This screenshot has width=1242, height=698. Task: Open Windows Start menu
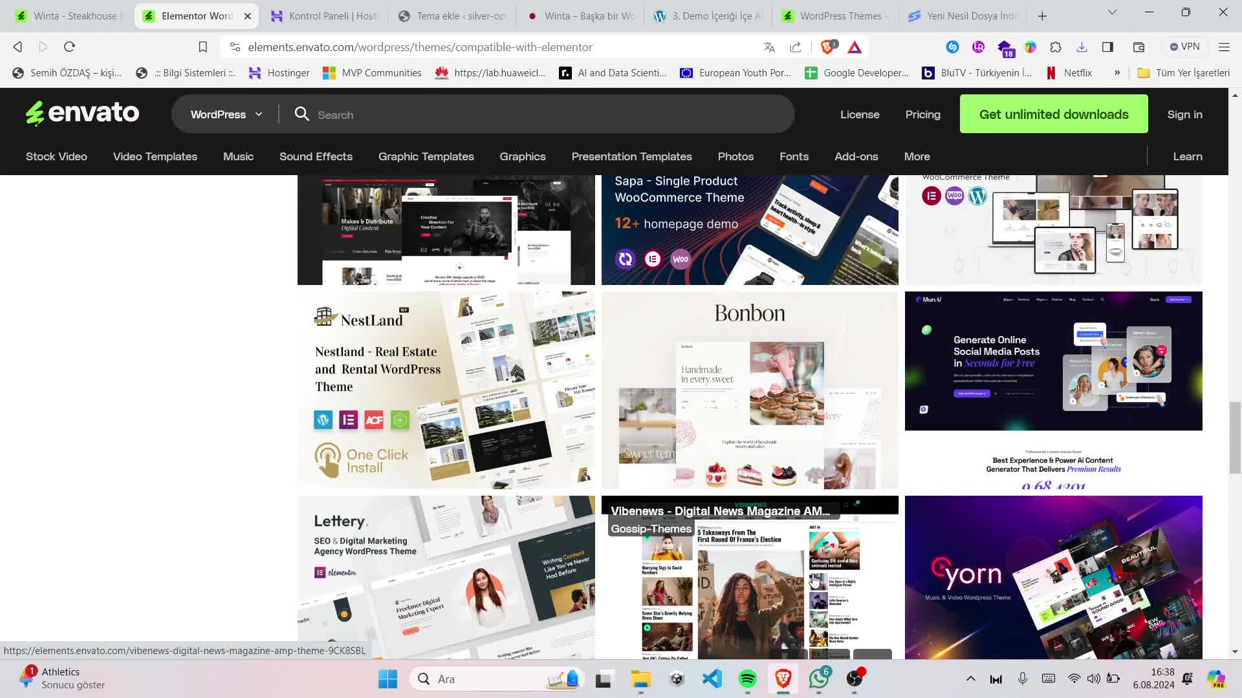(387, 679)
